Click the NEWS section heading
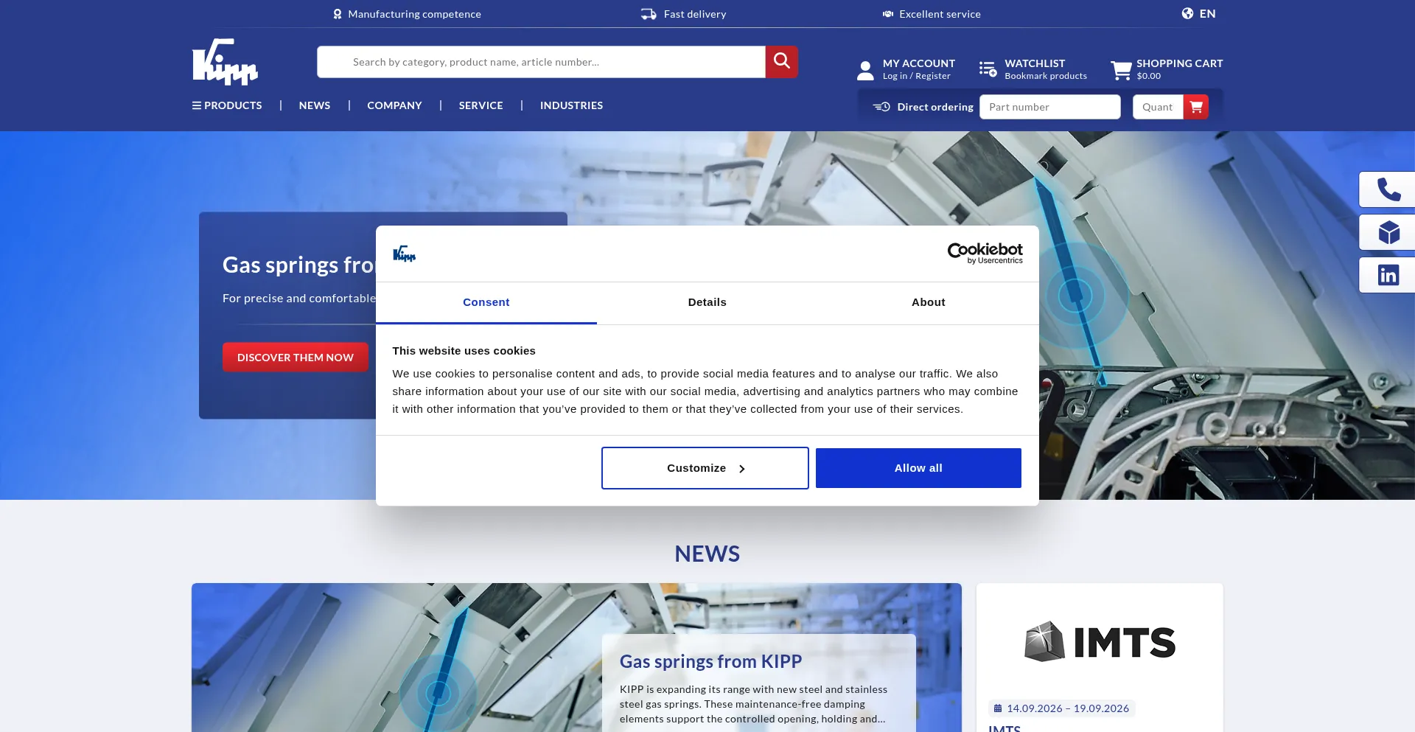This screenshot has width=1415, height=732. [x=707, y=554]
